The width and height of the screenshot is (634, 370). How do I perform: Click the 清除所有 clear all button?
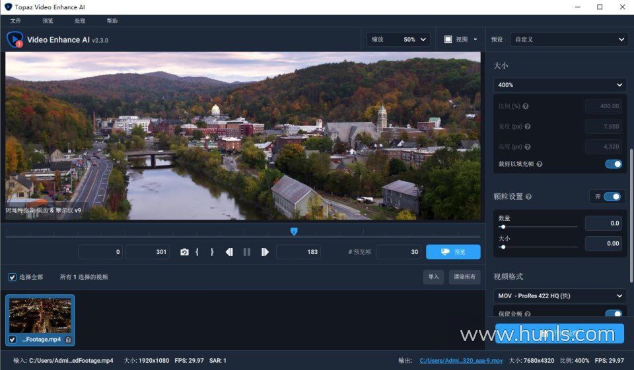(x=464, y=277)
